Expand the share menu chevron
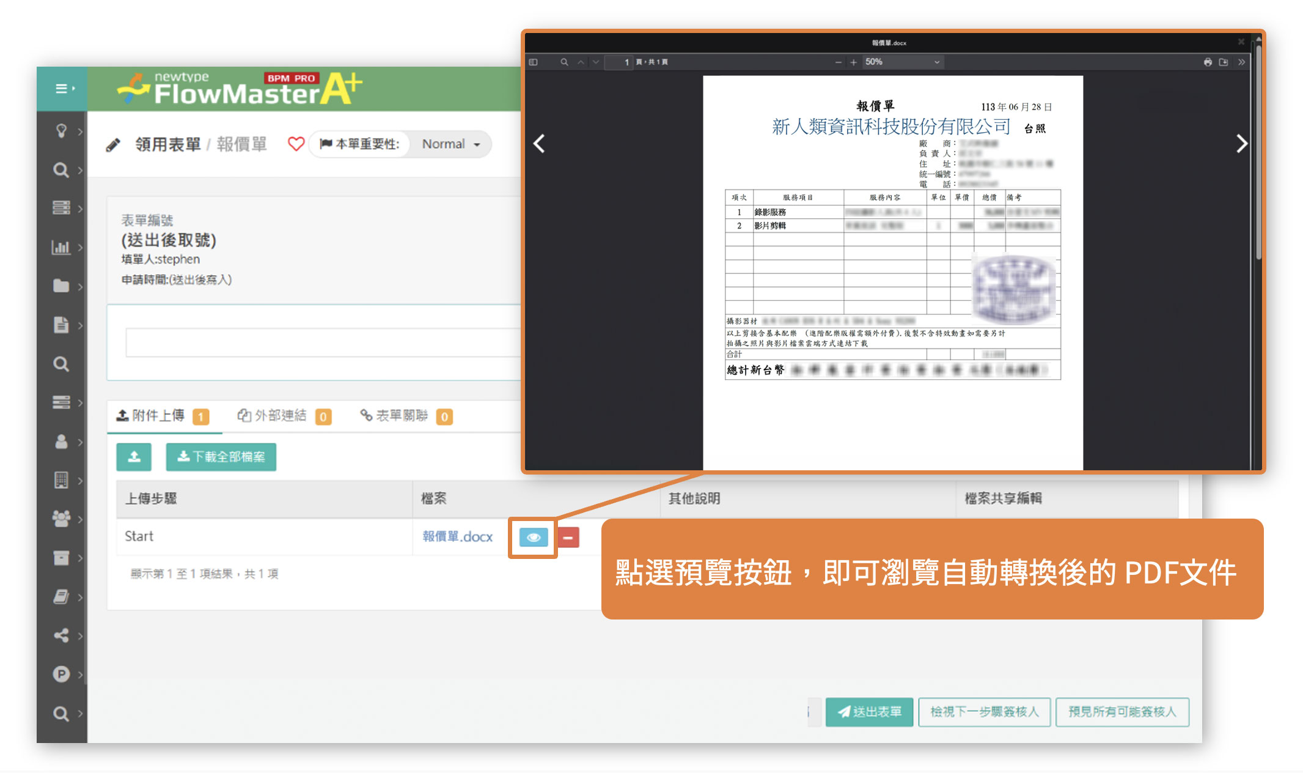 [x=80, y=636]
